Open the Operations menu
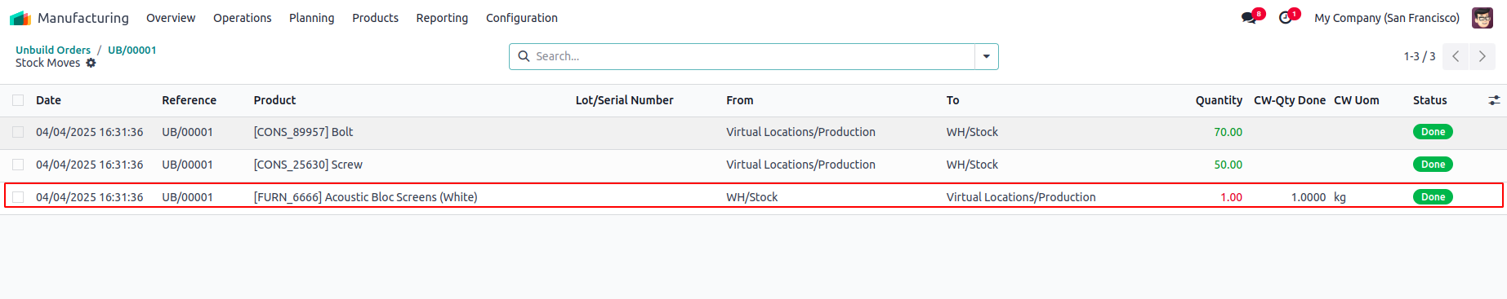Screen dimensions: 1507x299 [243, 18]
